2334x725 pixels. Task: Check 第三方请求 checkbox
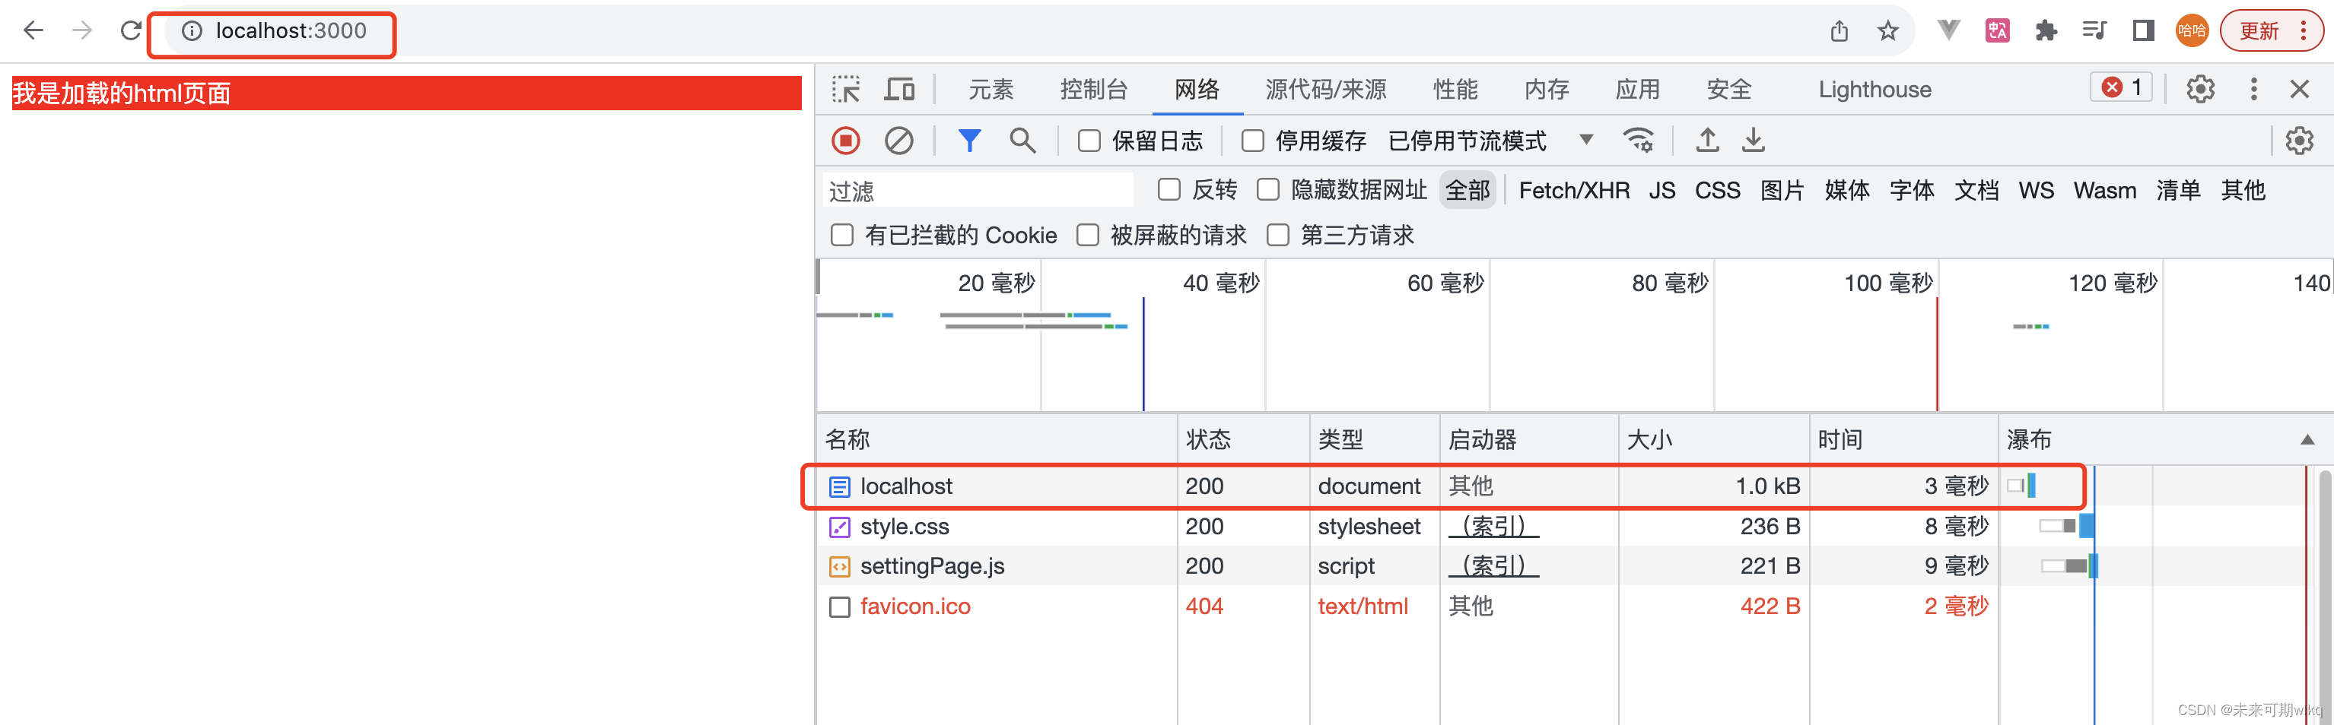pos(1277,236)
